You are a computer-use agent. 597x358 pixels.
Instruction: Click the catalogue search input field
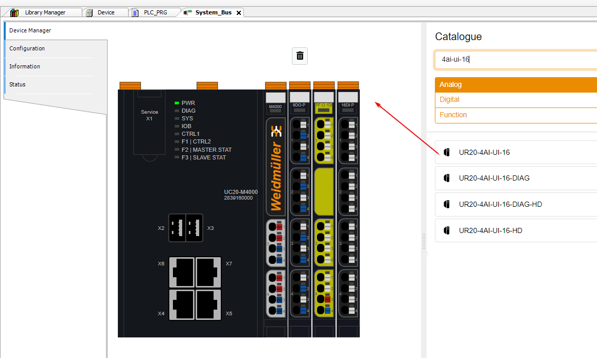[x=516, y=59]
